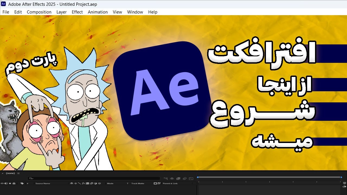Image resolution: width=347 pixels, height=195 pixels.
Task: Open the Edit menu
Action: click(18, 12)
